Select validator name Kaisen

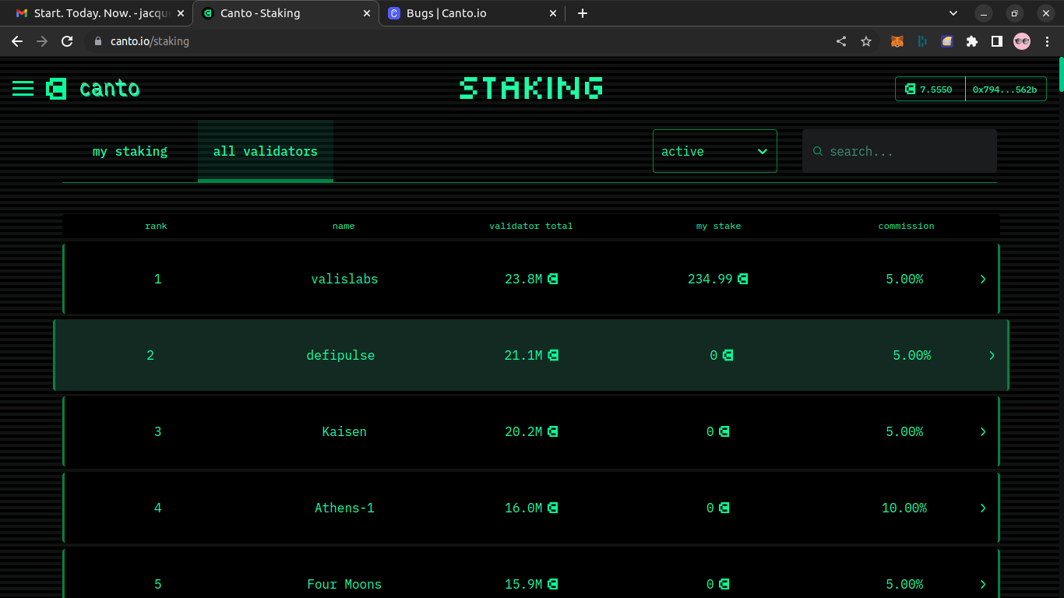click(344, 431)
